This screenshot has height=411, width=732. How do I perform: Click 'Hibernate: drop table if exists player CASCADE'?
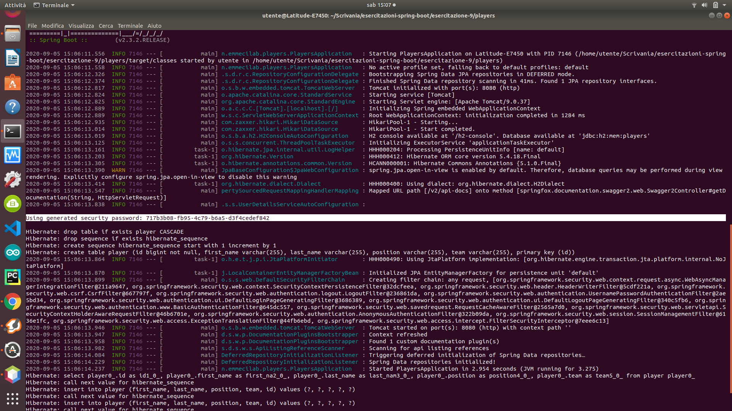click(x=105, y=232)
